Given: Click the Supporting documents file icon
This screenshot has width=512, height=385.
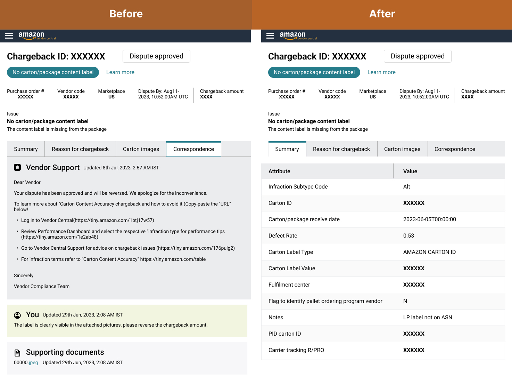Looking at the screenshot, I should point(17,353).
